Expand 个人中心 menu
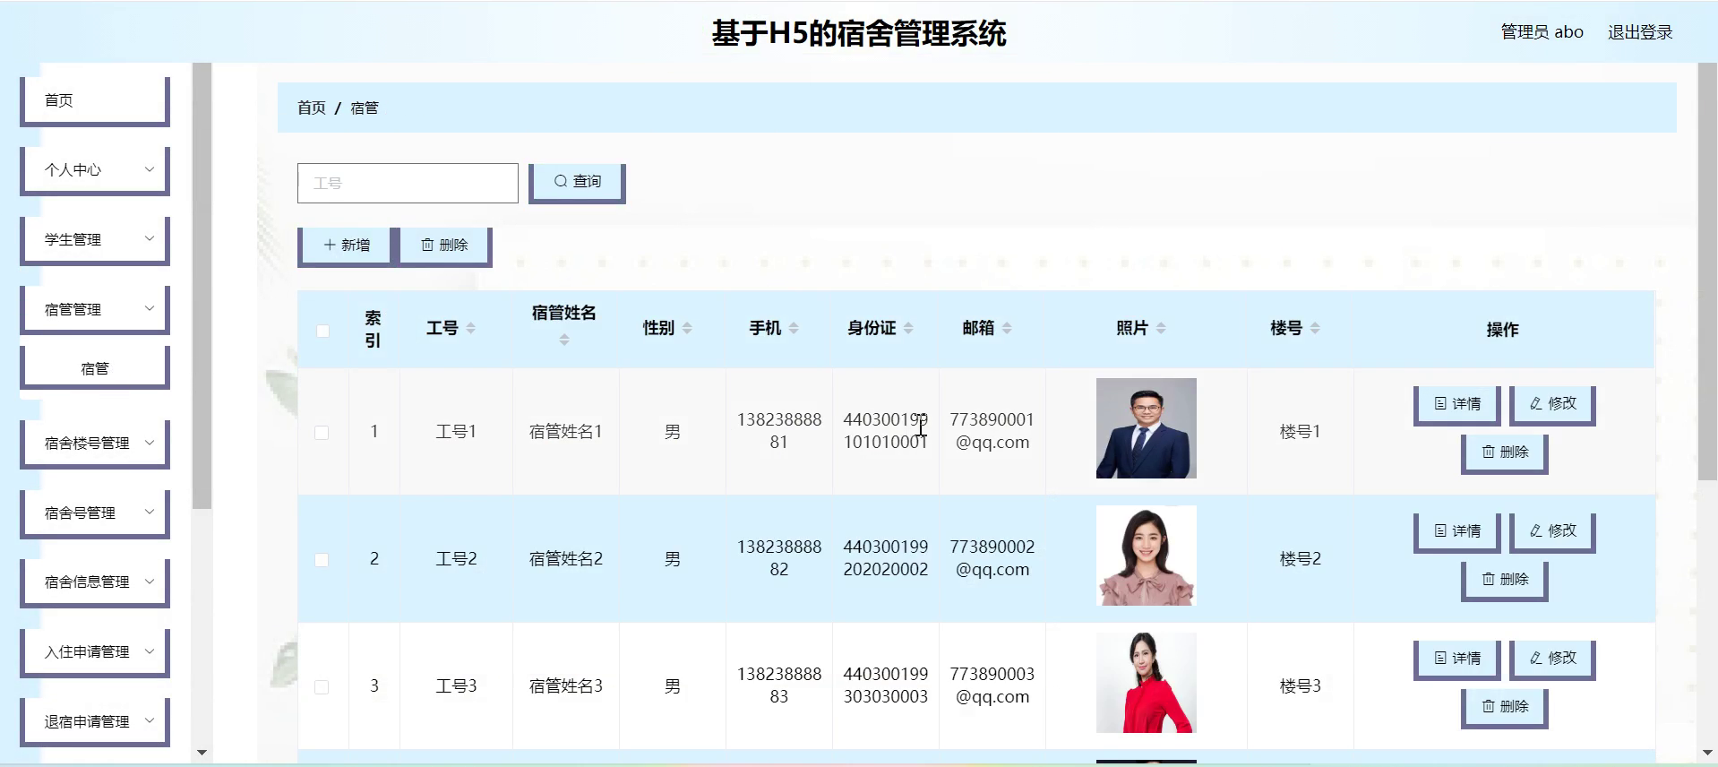Screen dimensions: 1718x767 (95, 169)
